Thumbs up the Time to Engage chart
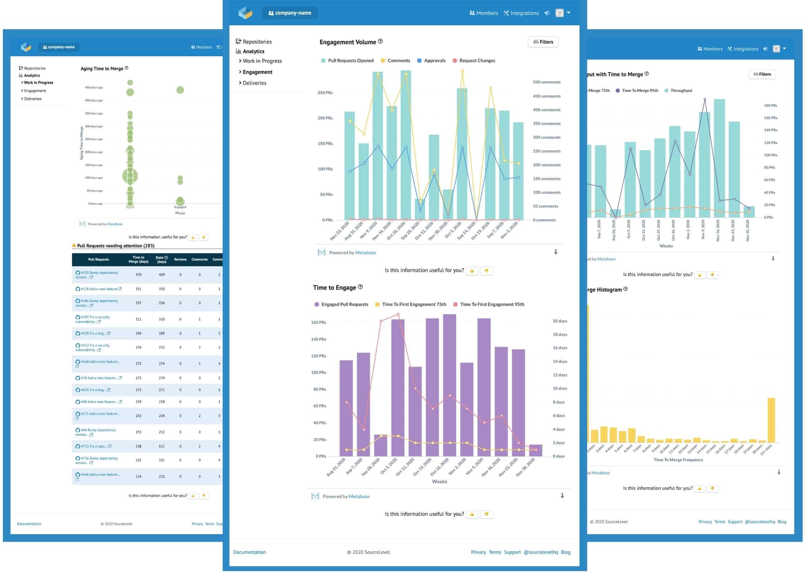The width and height of the screenshot is (809, 572). click(x=472, y=514)
